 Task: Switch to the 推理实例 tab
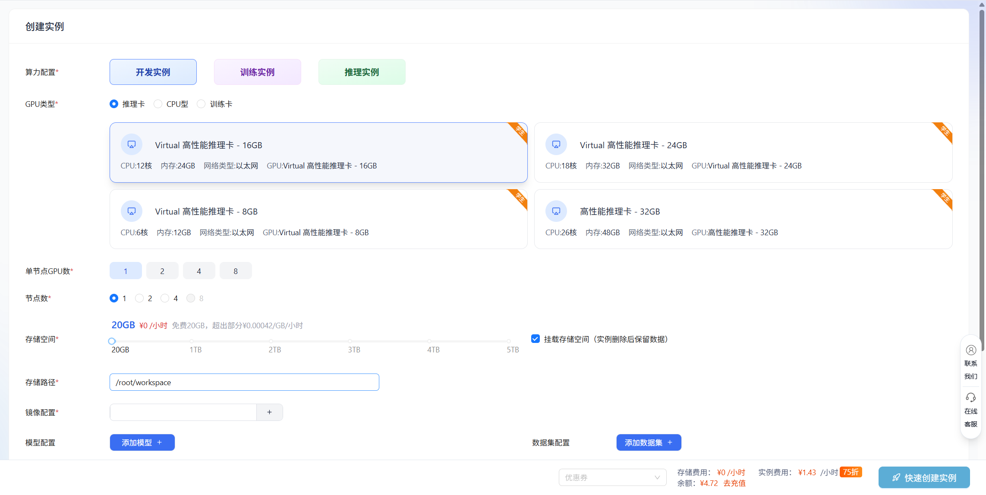coord(362,72)
